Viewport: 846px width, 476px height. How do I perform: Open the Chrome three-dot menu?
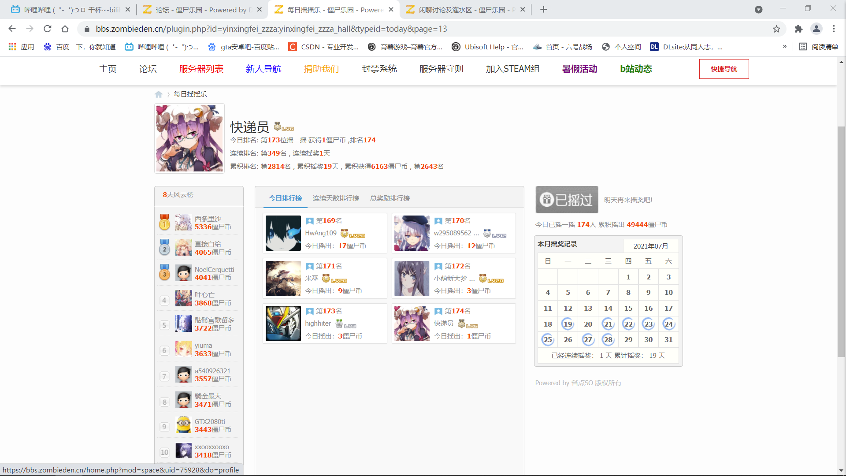tap(834, 29)
